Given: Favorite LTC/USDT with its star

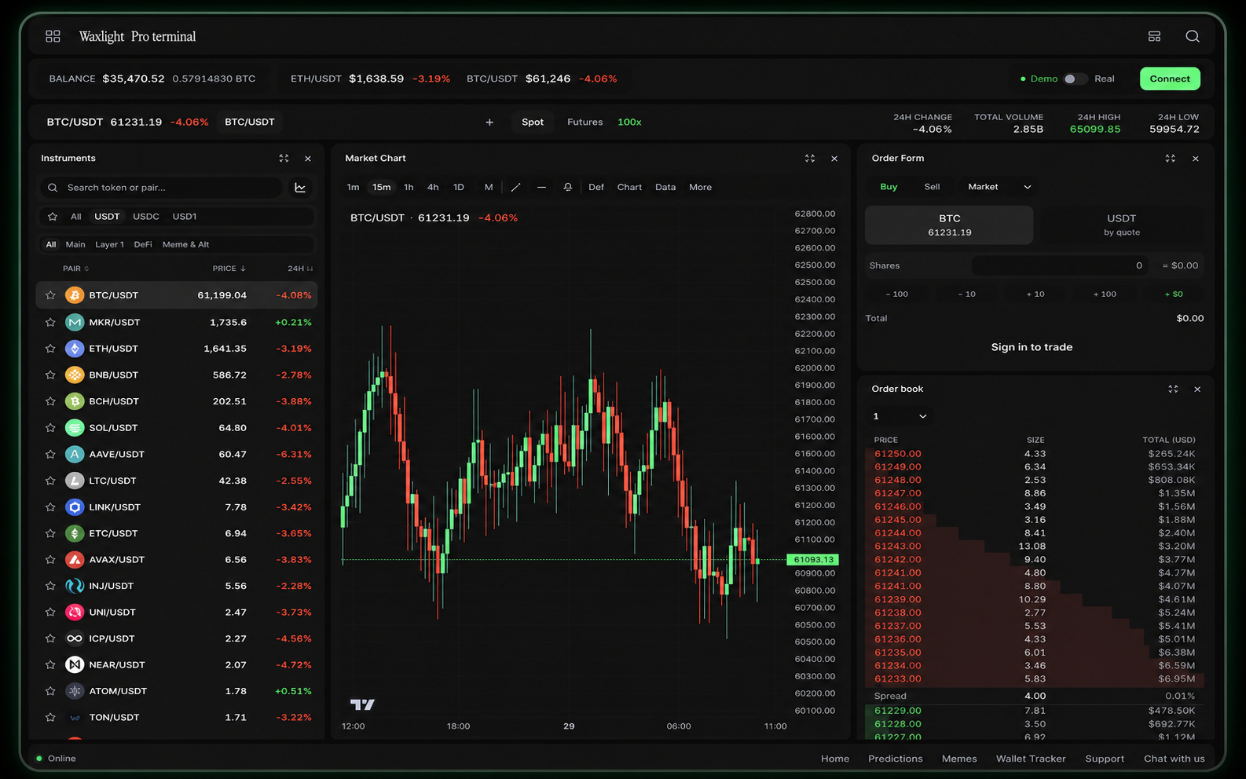Looking at the screenshot, I should coord(50,481).
